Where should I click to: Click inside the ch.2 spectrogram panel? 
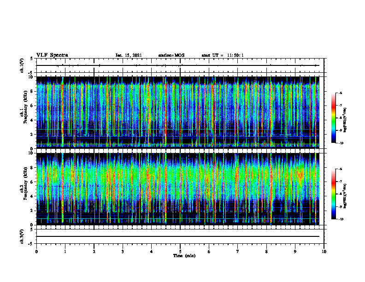point(178,189)
